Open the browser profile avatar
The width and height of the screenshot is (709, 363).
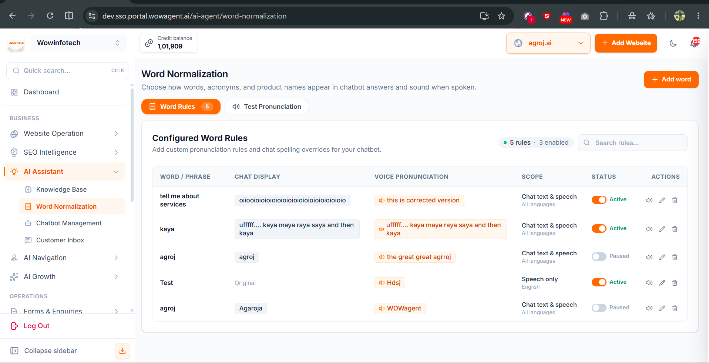(679, 16)
